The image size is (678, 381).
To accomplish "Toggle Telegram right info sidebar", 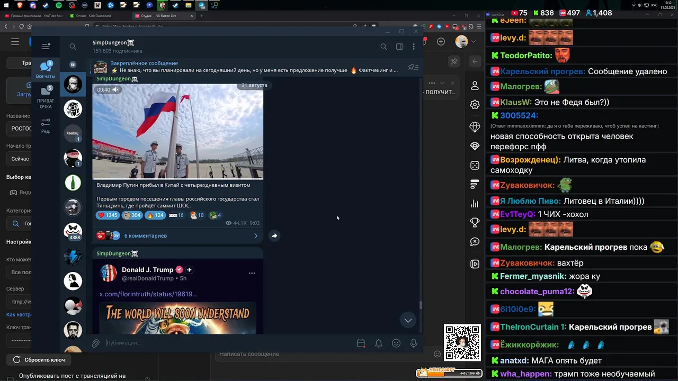I will (x=399, y=47).
